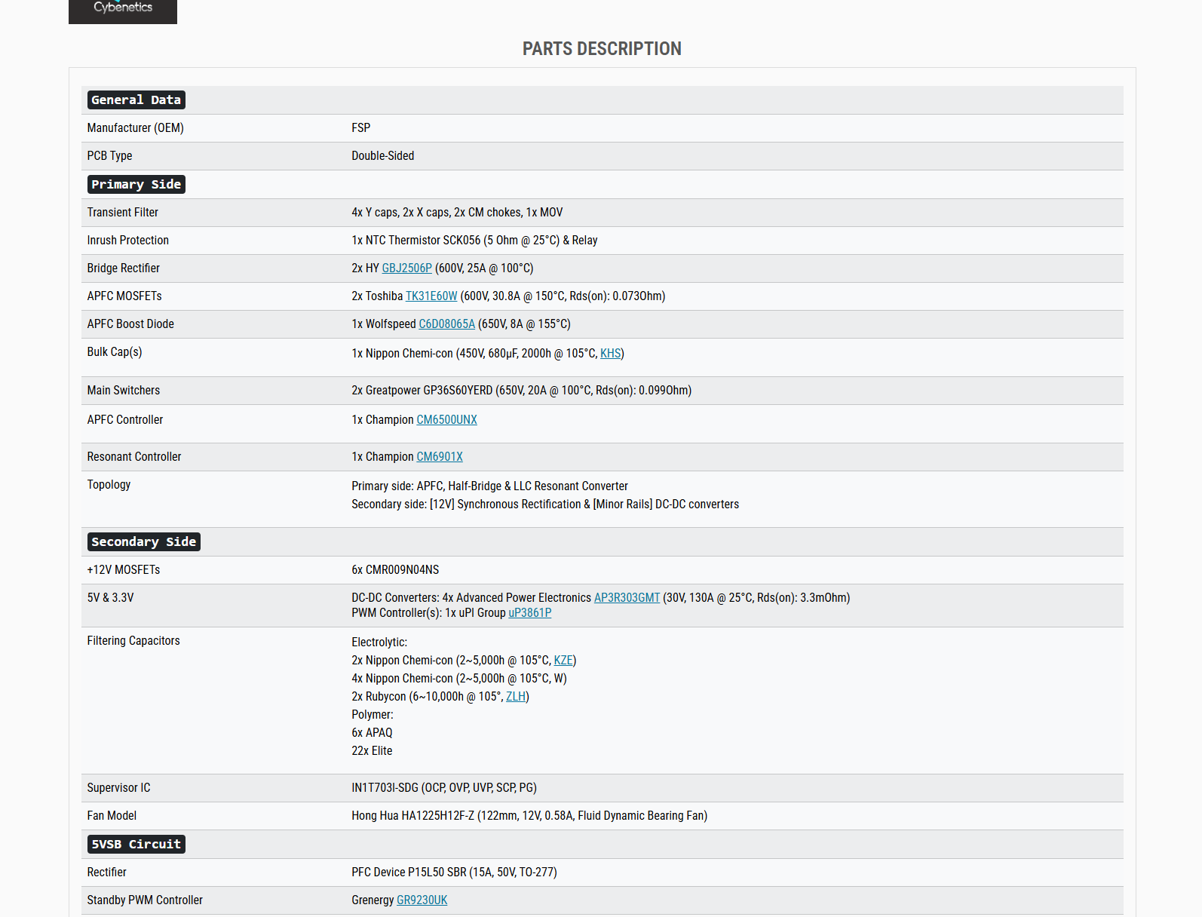The height and width of the screenshot is (917, 1202).
Task: Click the Main Switchers row label
Action: coord(123,391)
